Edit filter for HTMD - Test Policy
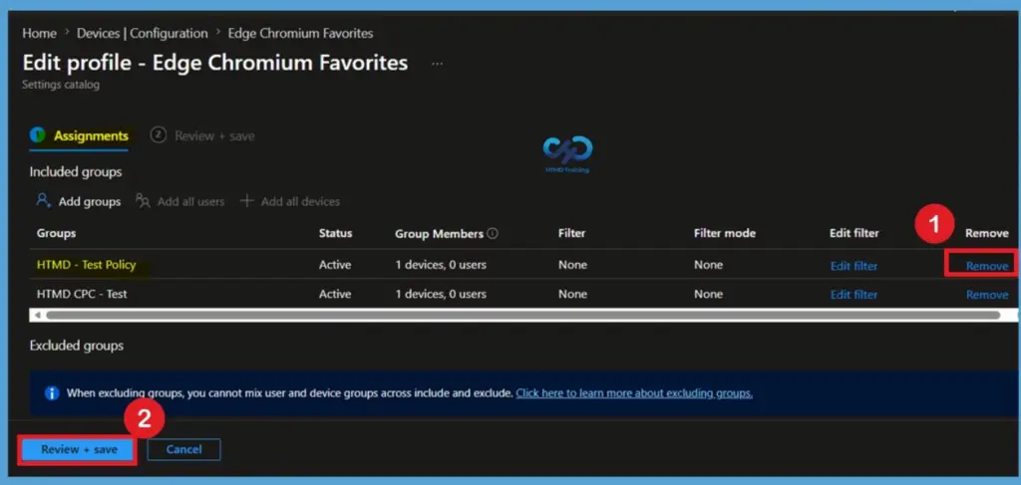The height and width of the screenshot is (485, 1021). pos(853,266)
